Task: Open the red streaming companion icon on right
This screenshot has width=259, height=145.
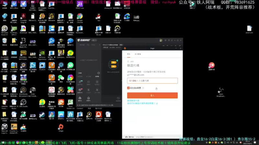Action: (x=212, y=66)
